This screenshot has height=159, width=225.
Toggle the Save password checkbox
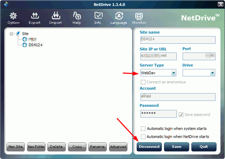point(181,115)
